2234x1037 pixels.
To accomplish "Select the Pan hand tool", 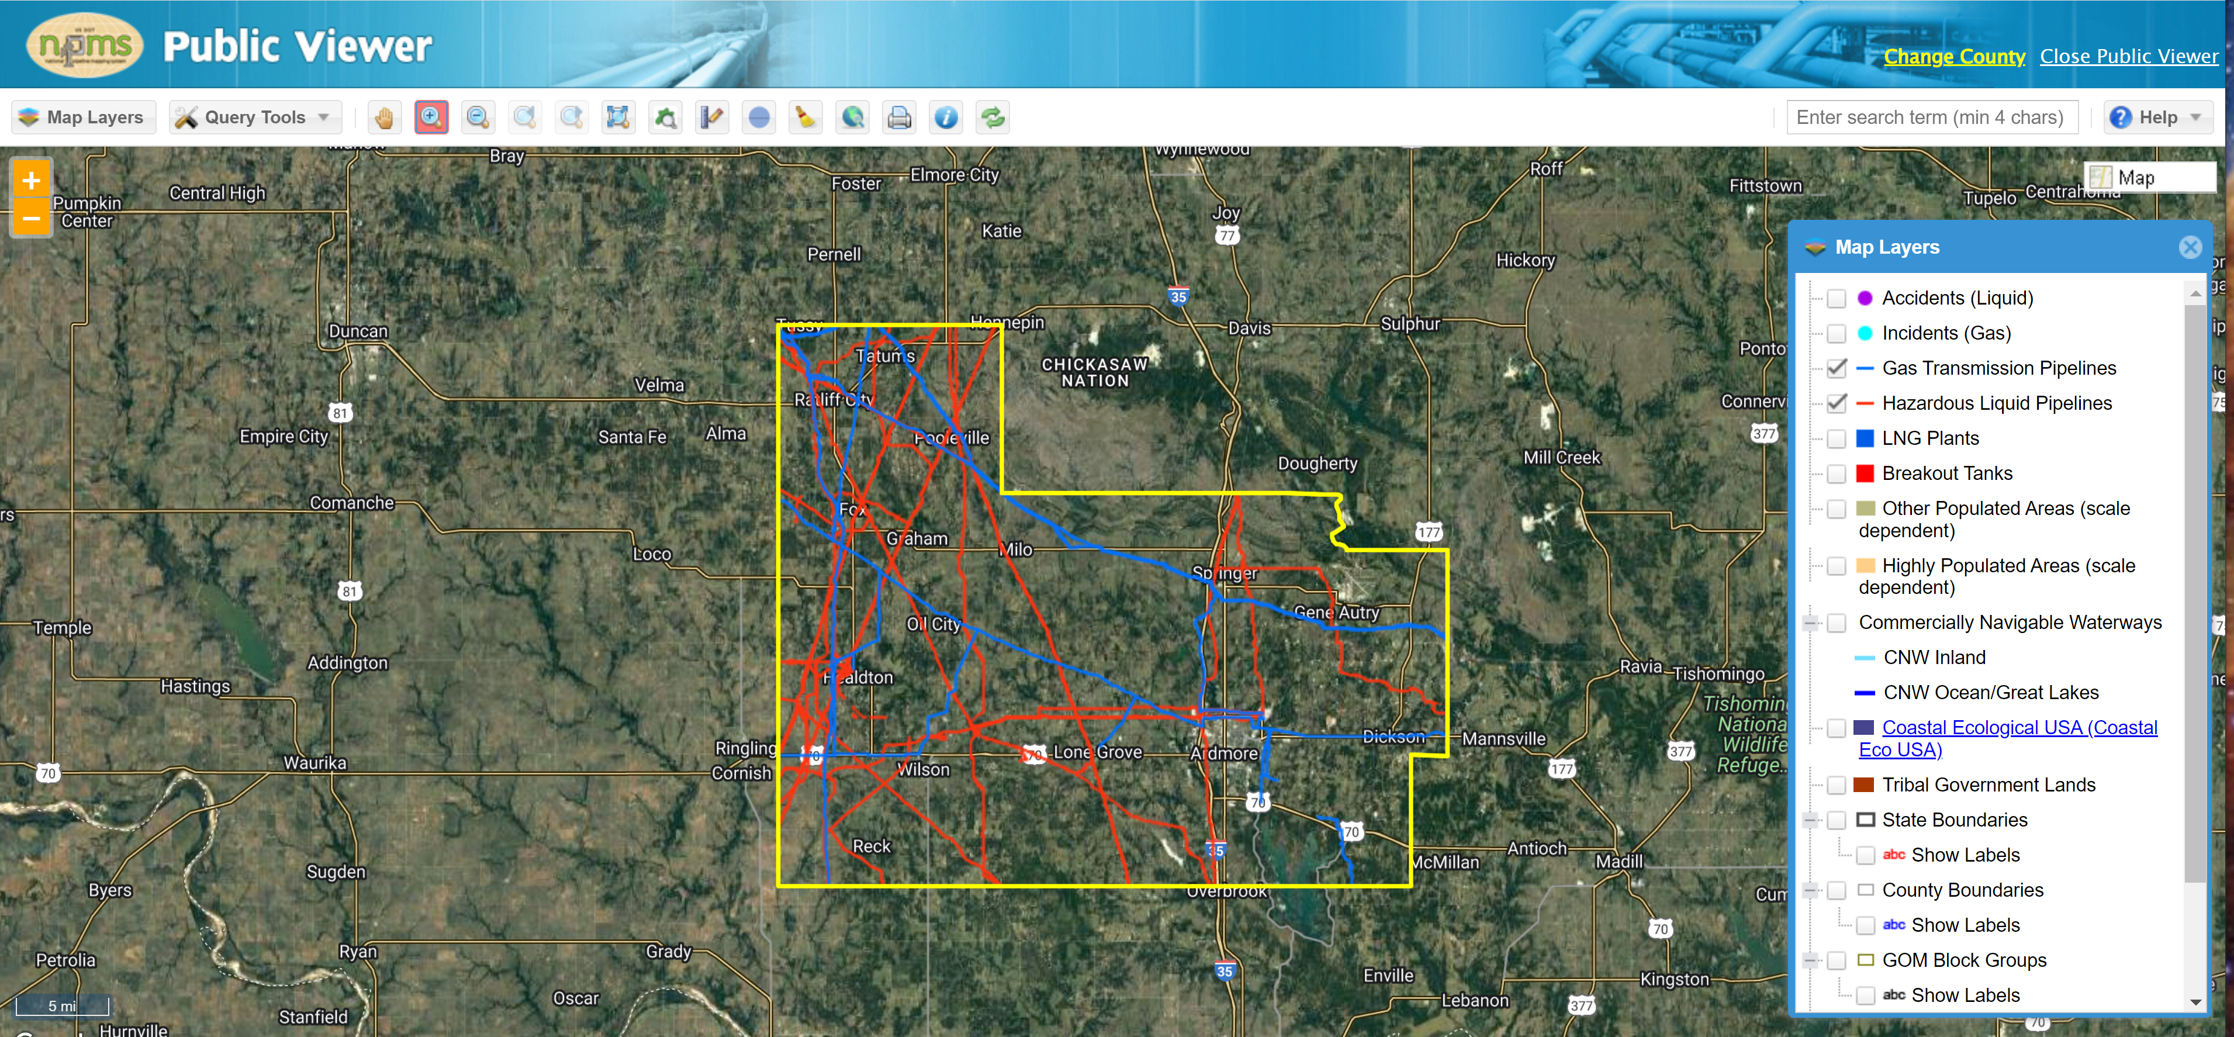I will tap(384, 117).
